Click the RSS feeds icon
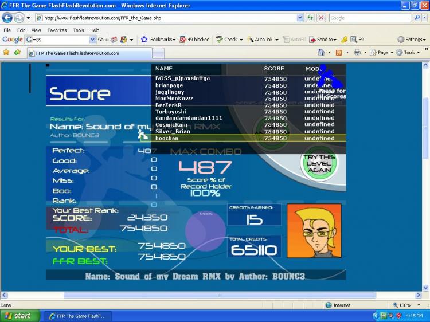430x322 pixels. point(339,52)
